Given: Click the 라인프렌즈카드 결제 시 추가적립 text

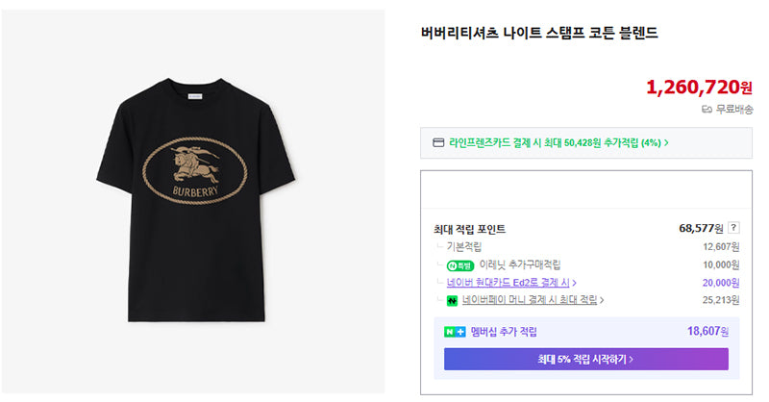Looking at the screenshot, I should coord(555,143).
